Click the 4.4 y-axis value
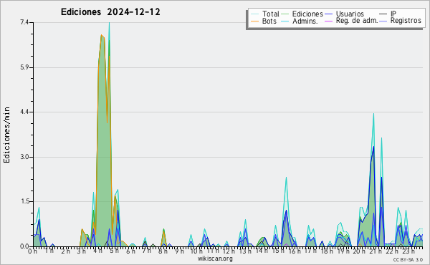Screen dimensions: 430x265 [x=24, y=112]
